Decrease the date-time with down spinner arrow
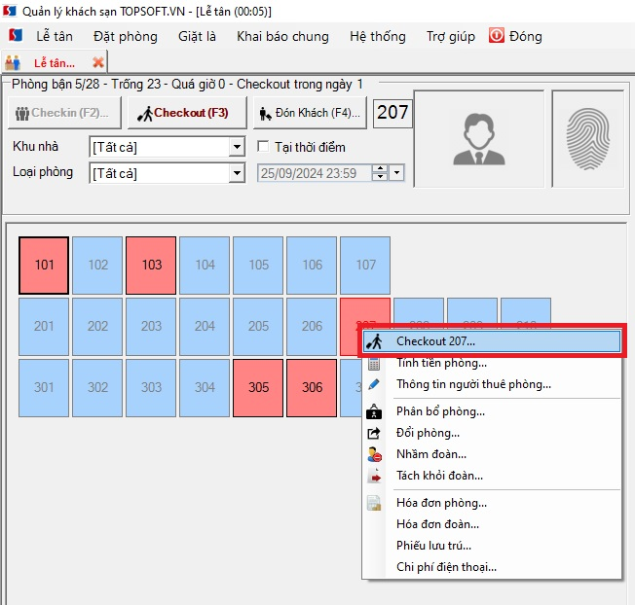 tap(380, 177)
